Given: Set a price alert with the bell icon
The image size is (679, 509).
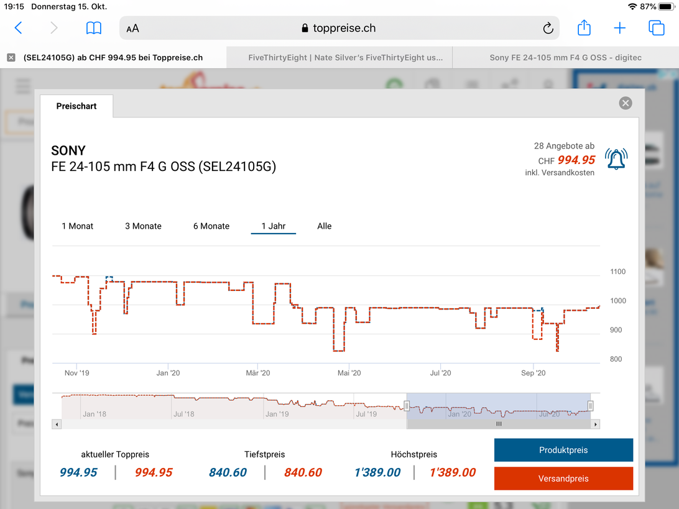Looking at the screenshot, I should pyautogui.click(x=616, y=158).
